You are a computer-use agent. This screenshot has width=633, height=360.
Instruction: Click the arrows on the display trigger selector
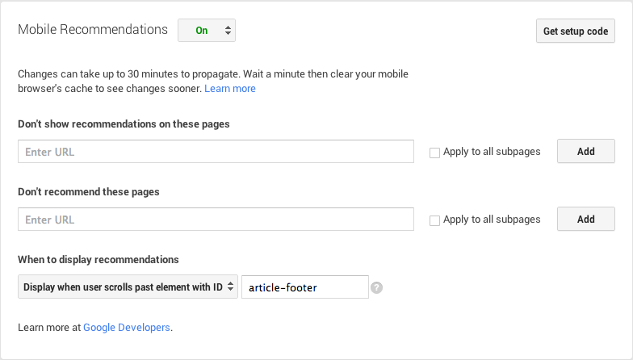230,287
